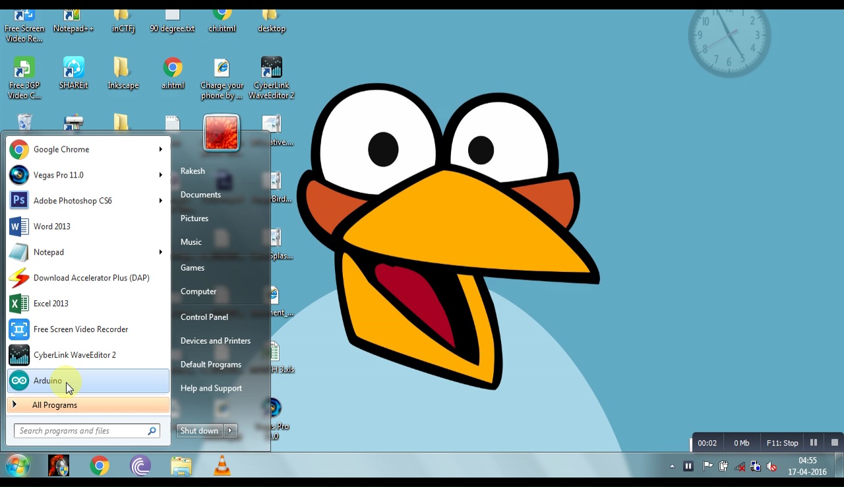The image size is (844, 487).
Task: Open Help and Support
Action: pyautogui.click(x=211, y=389)
